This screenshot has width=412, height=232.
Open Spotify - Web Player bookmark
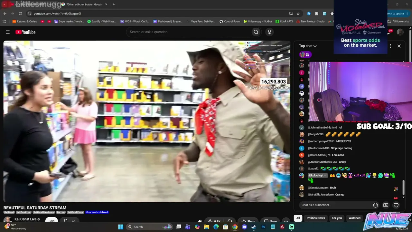102,22
